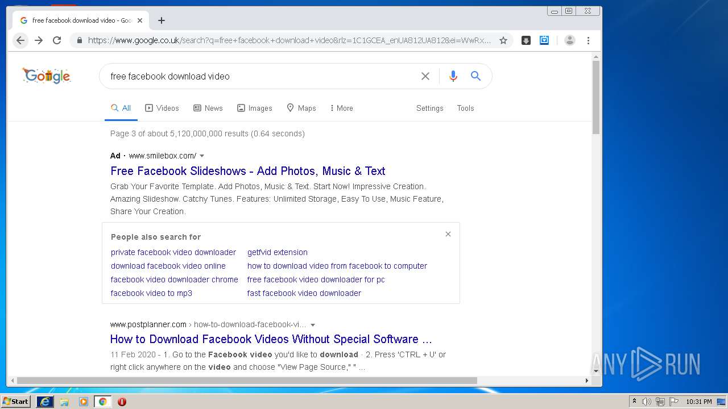The height and width of the screenshot is (409, 728).
Task: Click the show desktop tray icon
Action: (x=721, y=402)
